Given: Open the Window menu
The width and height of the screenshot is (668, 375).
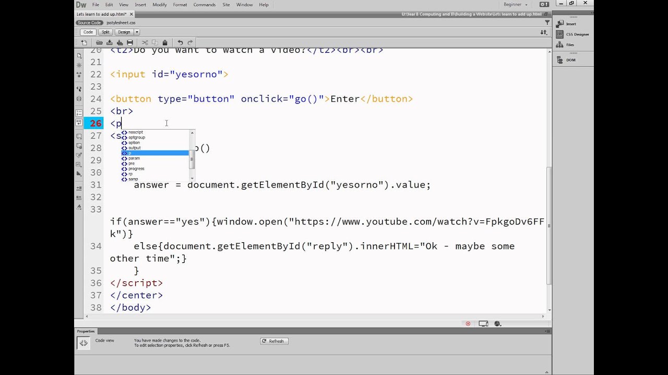Looking at the screenshot, I should pyautogui.click(x=245, y=5).
